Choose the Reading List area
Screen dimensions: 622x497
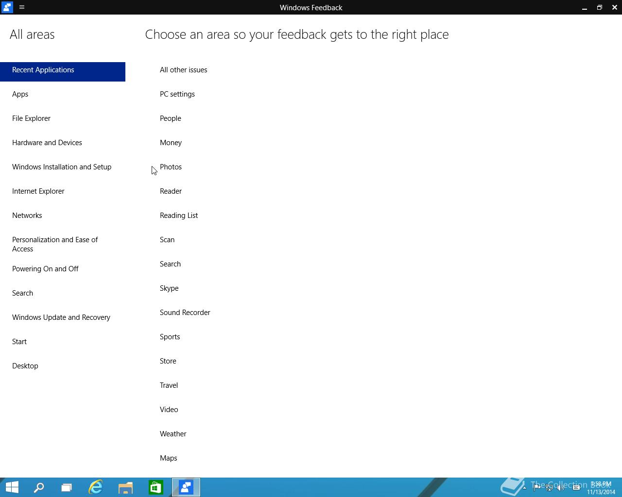[x=179, y=215]
